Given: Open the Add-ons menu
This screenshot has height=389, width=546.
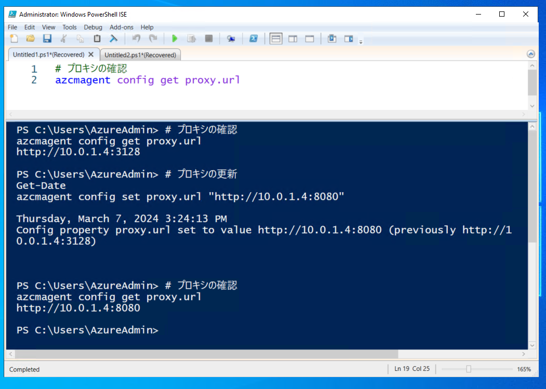Looking at the screenshot, I should tap(122, 27).
